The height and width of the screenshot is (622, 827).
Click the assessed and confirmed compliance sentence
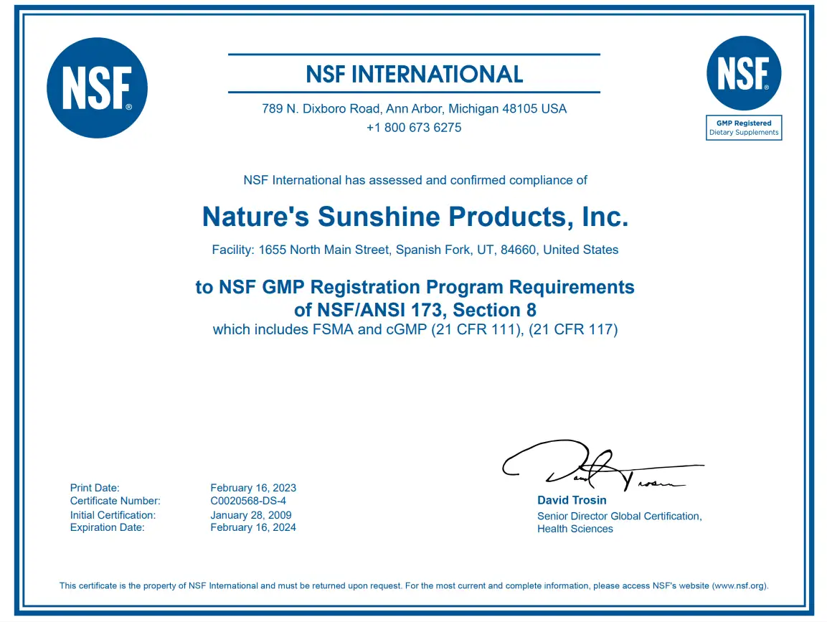pyautogui.click(x=415, y=180)
